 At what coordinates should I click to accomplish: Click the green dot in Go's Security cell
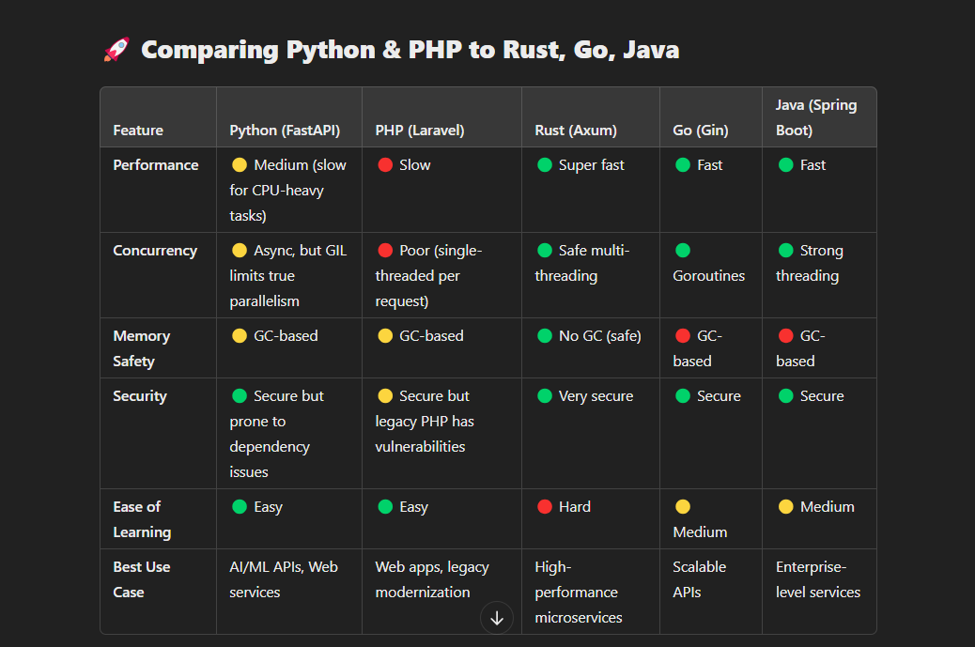click(683, 396)
